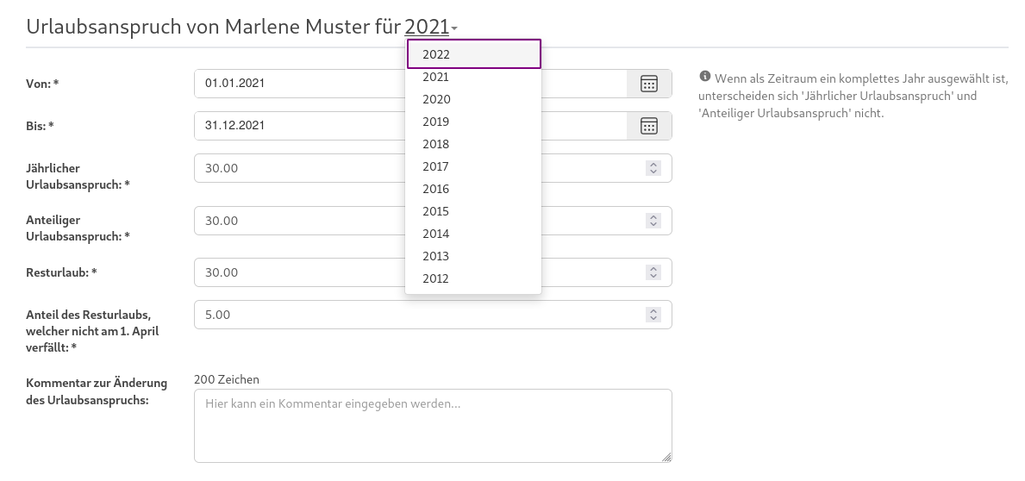1025x481 pixels.
Task: Focus the Resturlaub input field
Action: coord(433,272)
